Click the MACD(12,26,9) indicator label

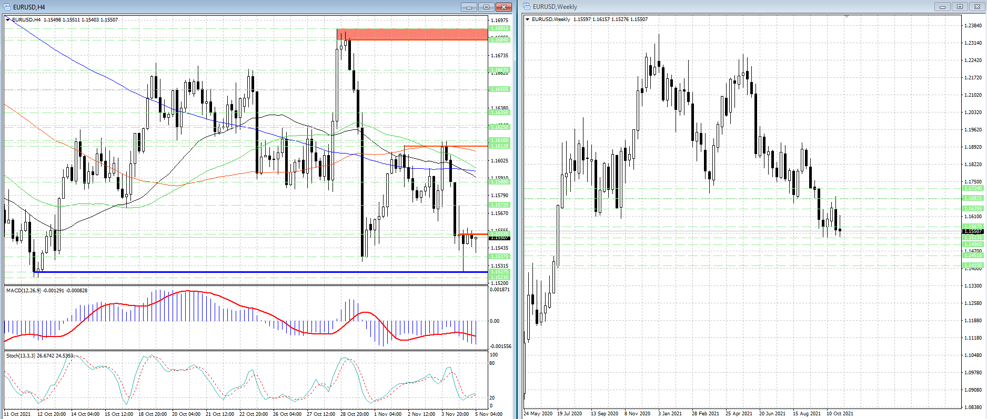pos(46,290)
